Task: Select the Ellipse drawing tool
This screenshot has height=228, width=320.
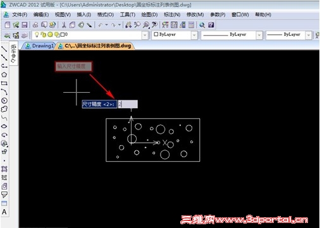Action: click(x=4, y=126)
